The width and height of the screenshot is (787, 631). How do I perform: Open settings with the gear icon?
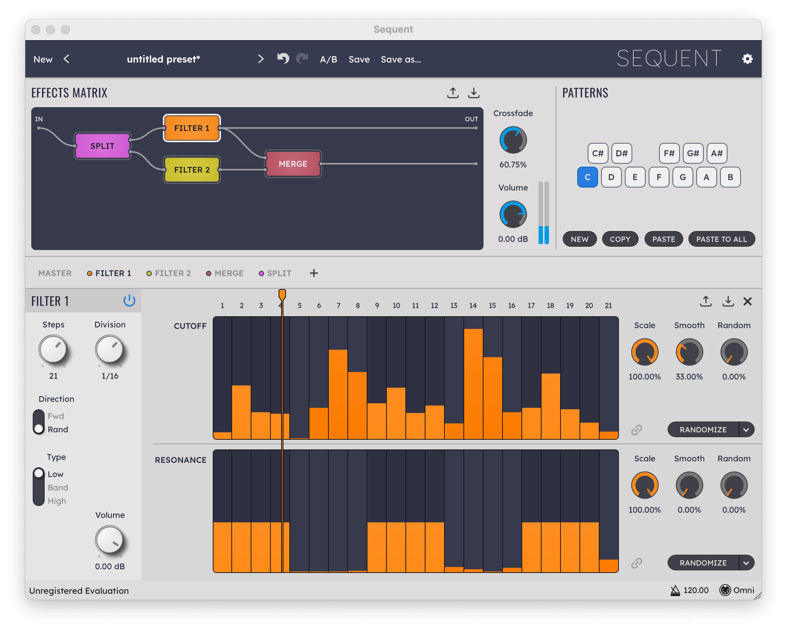[x=747, y=59]
